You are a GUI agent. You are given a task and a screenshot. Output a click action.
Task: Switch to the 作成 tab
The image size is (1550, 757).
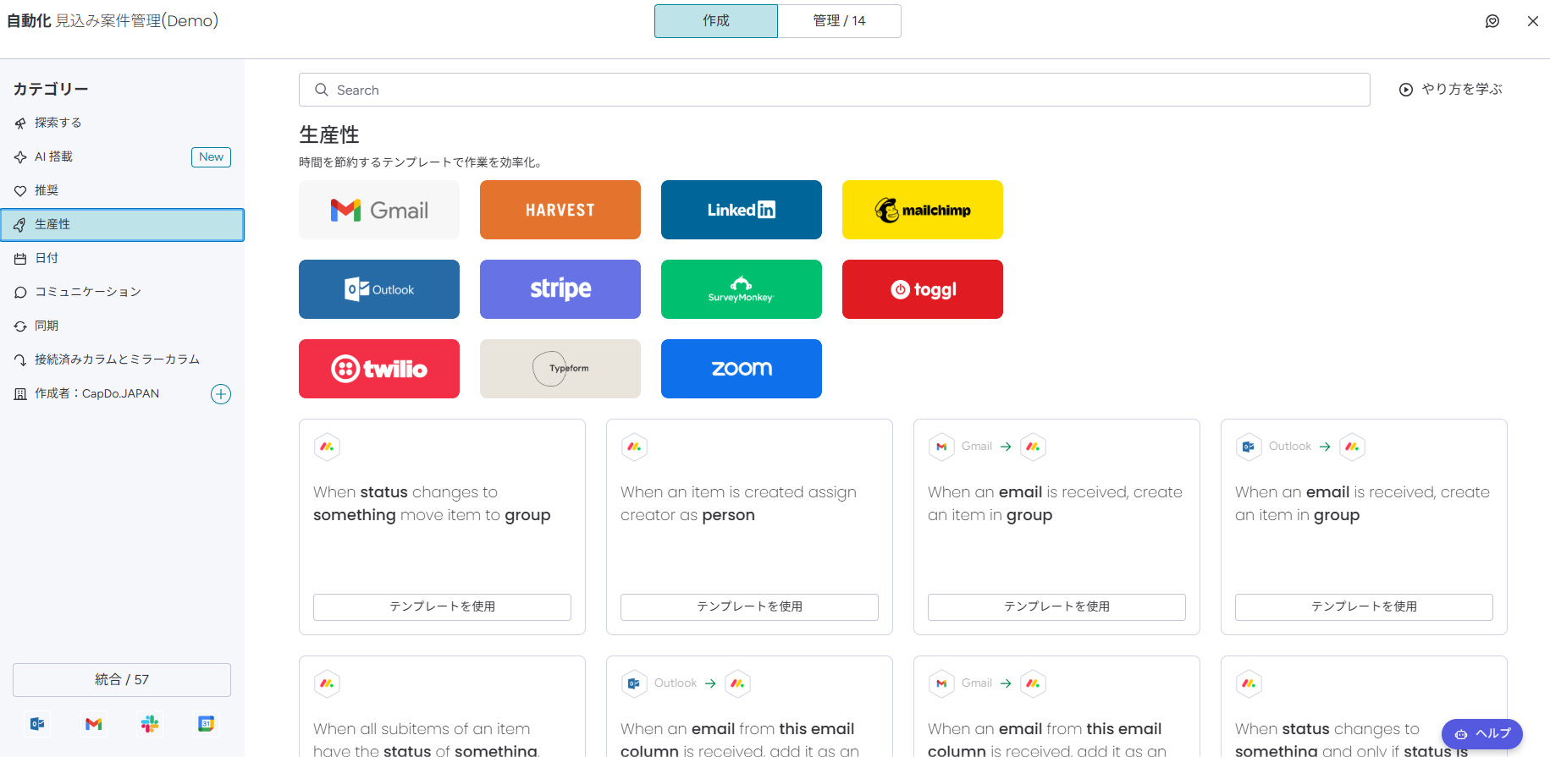[x=715, y=21]
